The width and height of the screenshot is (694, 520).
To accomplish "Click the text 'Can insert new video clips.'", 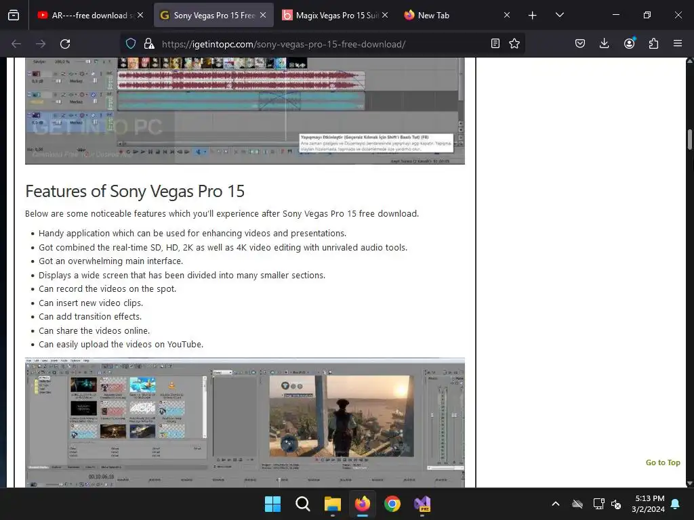I will click(x=91, y=303).
